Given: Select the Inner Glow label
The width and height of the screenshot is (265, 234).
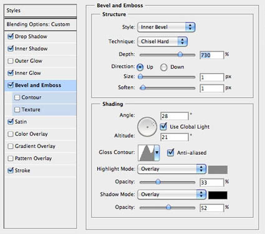Looking at the screenshot, I should coord(28,73).
